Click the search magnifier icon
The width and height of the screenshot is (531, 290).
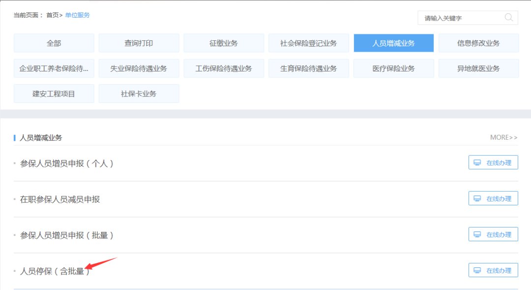point(509,18)
